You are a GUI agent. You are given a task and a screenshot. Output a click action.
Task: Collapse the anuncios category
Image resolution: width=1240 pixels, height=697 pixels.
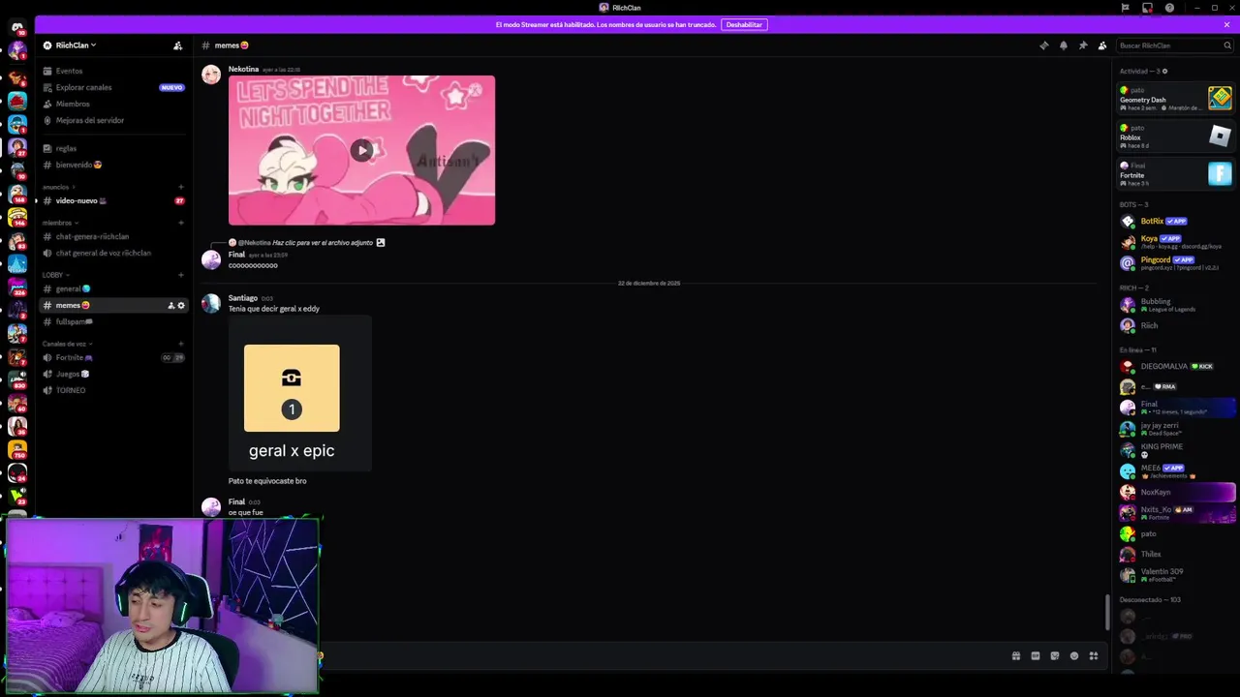pos(58,187)
